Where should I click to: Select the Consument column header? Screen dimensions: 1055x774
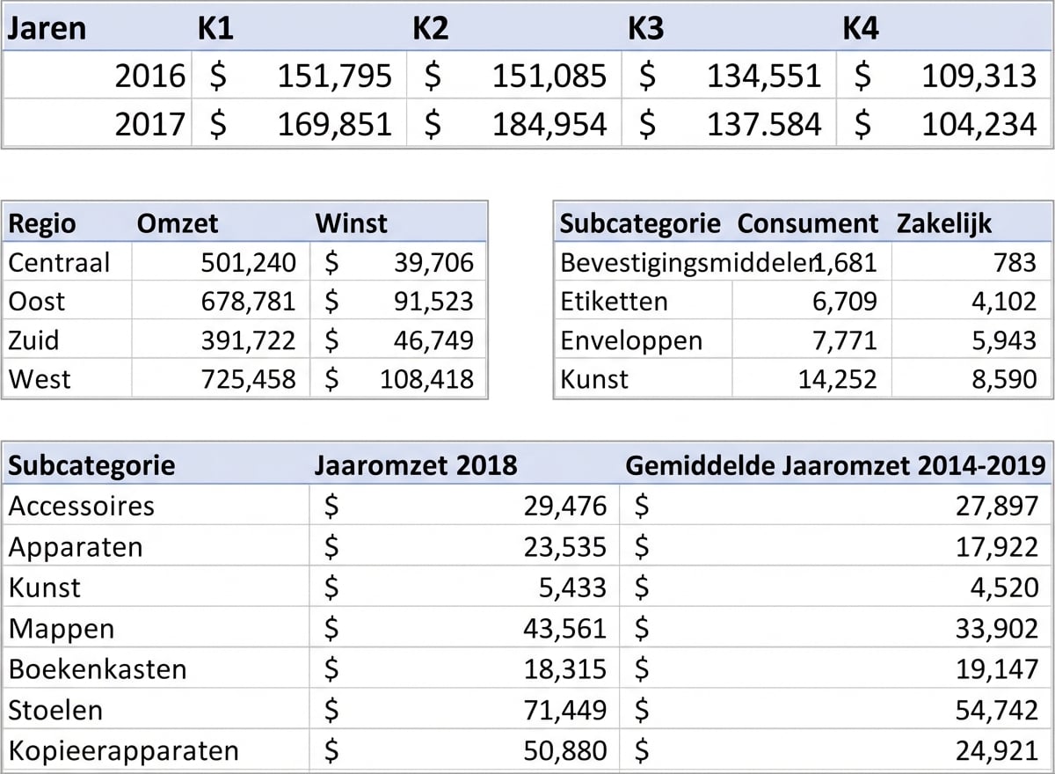pos(807,223)
